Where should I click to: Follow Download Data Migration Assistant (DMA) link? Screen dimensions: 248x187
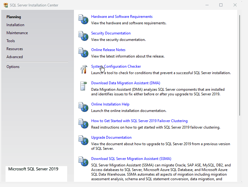[x=126, y=83]
